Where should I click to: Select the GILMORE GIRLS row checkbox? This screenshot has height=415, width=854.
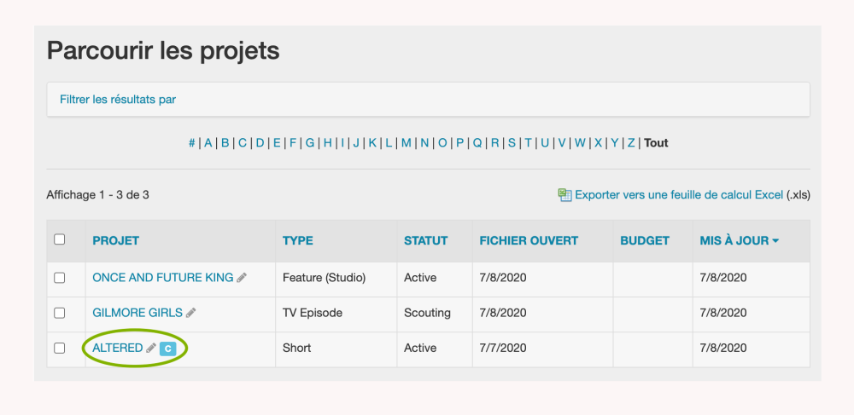point(60,313)
